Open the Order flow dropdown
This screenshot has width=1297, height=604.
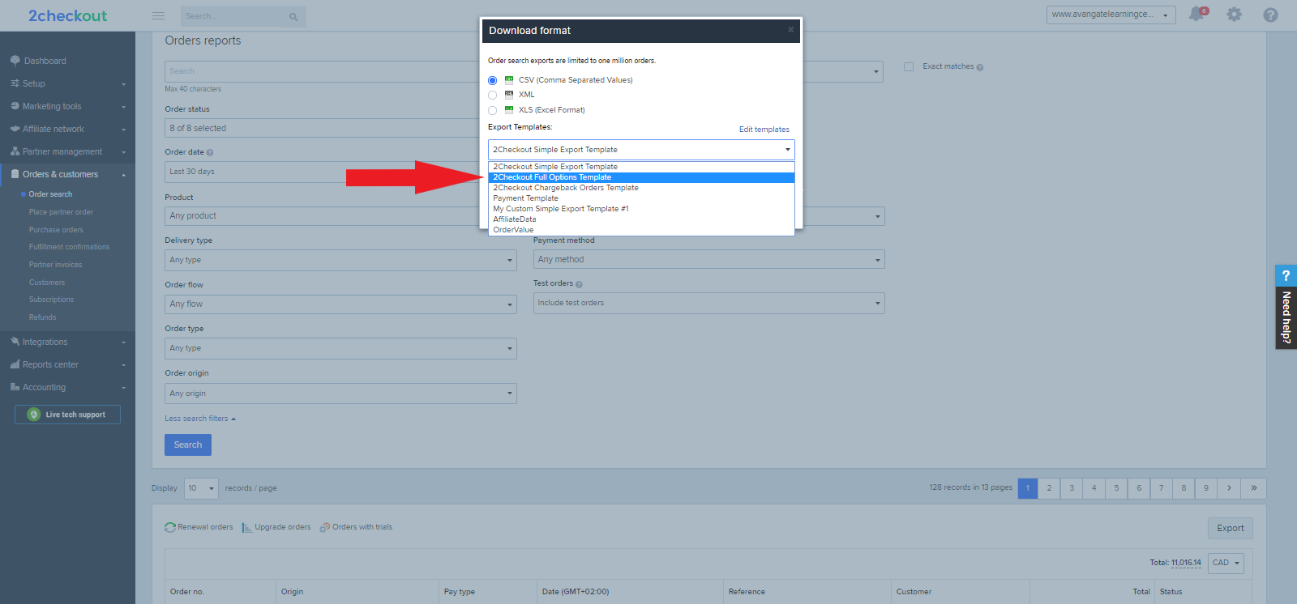tap(340, 304)
